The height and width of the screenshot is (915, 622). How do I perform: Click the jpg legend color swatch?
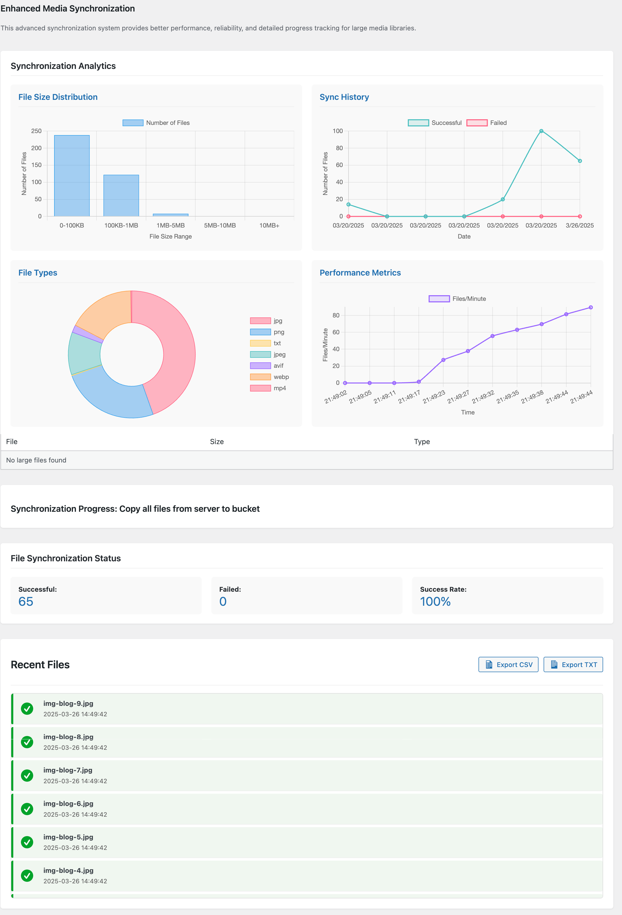tap(260, 321)
